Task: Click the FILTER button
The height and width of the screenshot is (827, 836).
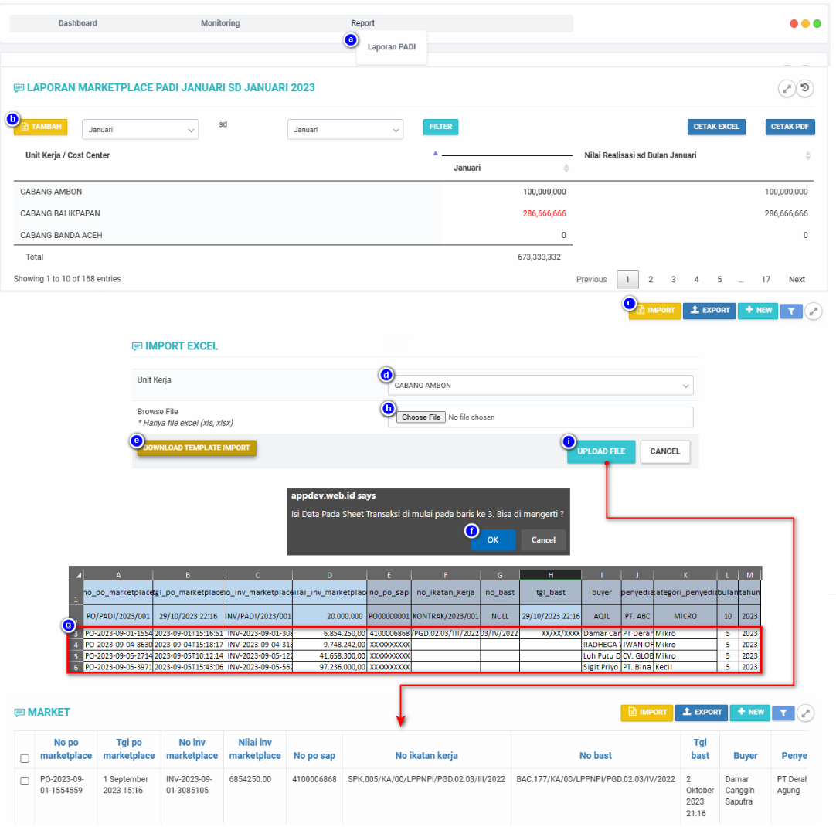Action: [441, 127]
